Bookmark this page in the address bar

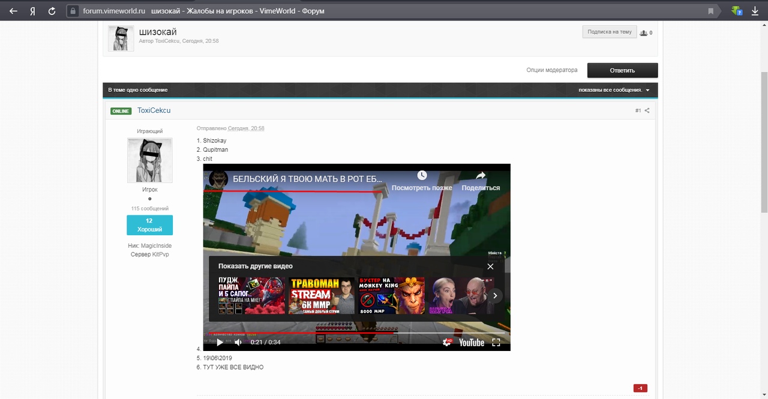(x=711, y=11)
